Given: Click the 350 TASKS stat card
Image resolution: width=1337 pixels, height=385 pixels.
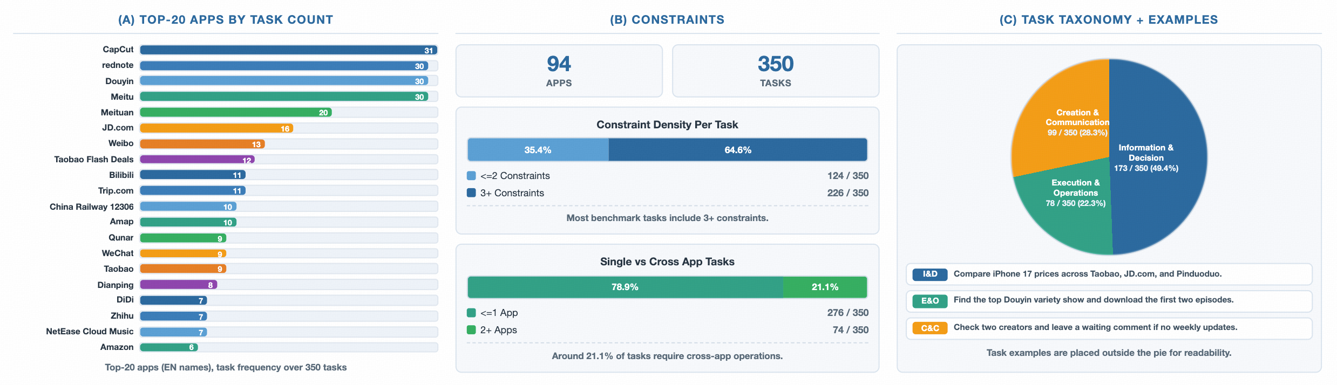Looking at the screenshot, I should click(776, 71).
